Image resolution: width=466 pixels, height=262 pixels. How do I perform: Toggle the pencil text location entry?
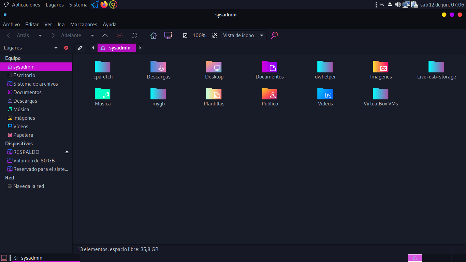coord(80,48)
